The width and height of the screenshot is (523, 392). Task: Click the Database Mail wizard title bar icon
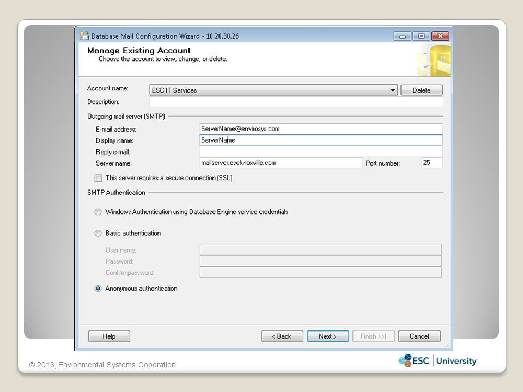pyautogui.click(x=85, y=36)
